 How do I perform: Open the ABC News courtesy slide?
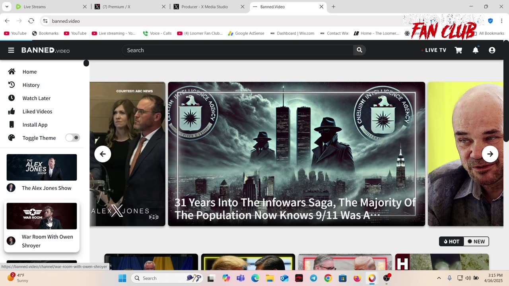pos(127,154)
